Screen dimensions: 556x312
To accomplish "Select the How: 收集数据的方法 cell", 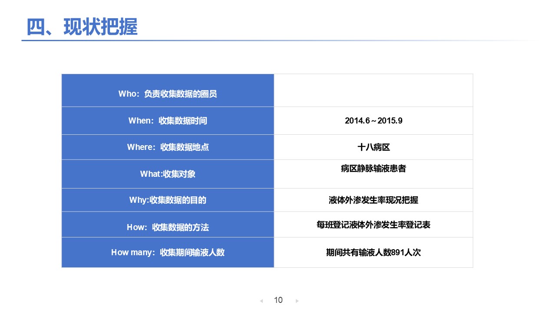I will coord(168,224).
